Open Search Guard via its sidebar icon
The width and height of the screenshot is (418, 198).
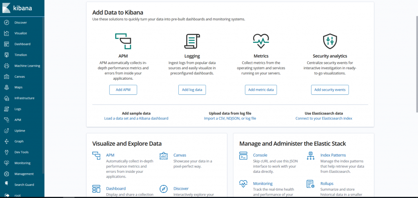click(x=7, y=184)
